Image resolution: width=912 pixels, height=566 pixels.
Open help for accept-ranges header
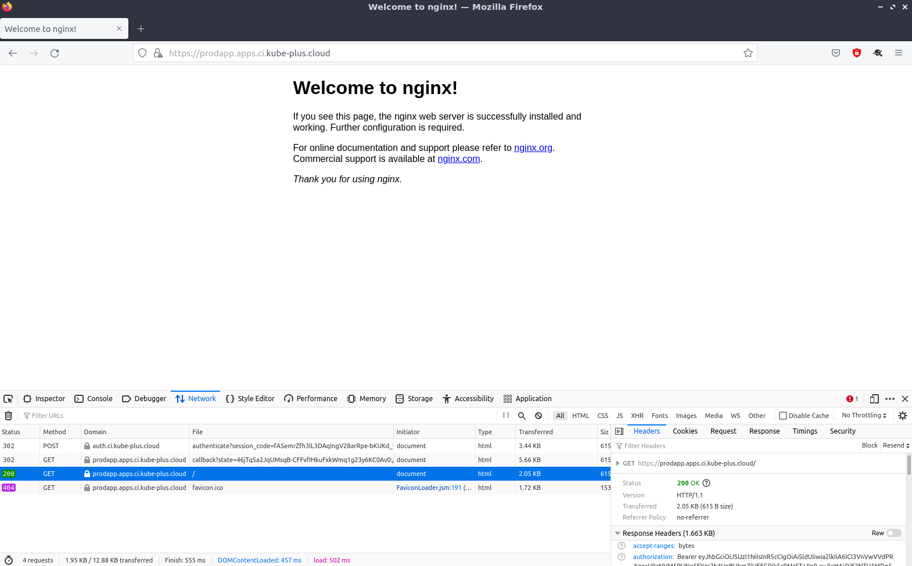point(622,546)
